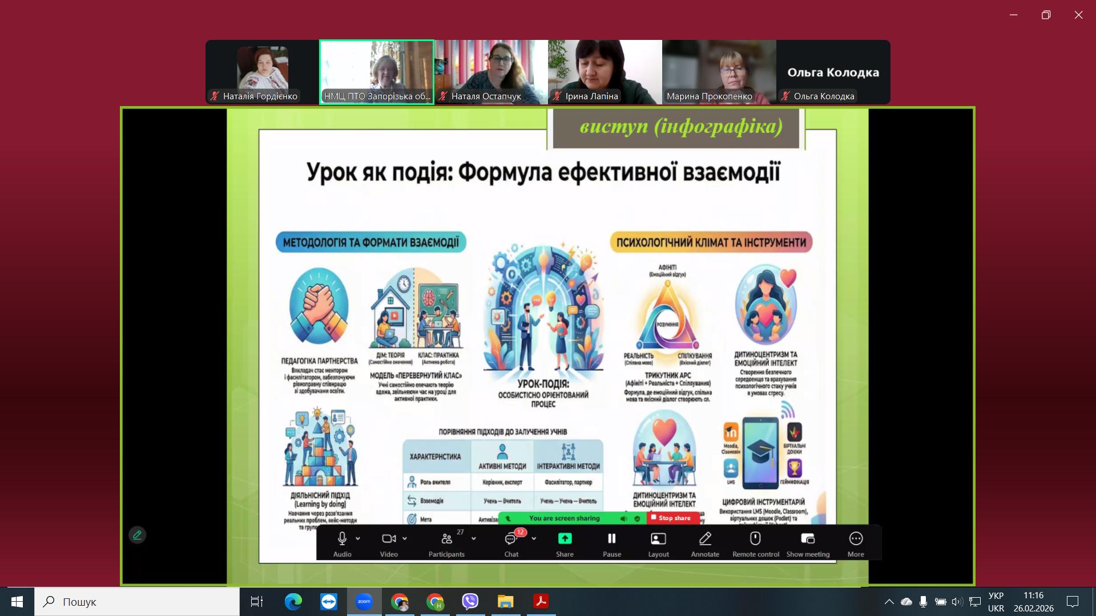Expand chat options chevron
The image size is (1096, 616).
(534, 538)
